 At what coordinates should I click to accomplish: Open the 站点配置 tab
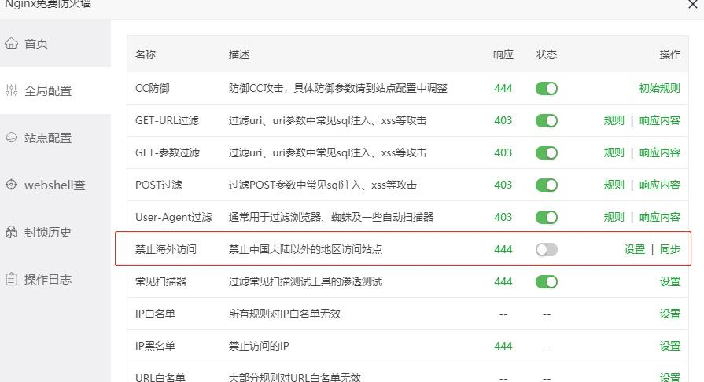click(47, 138)
